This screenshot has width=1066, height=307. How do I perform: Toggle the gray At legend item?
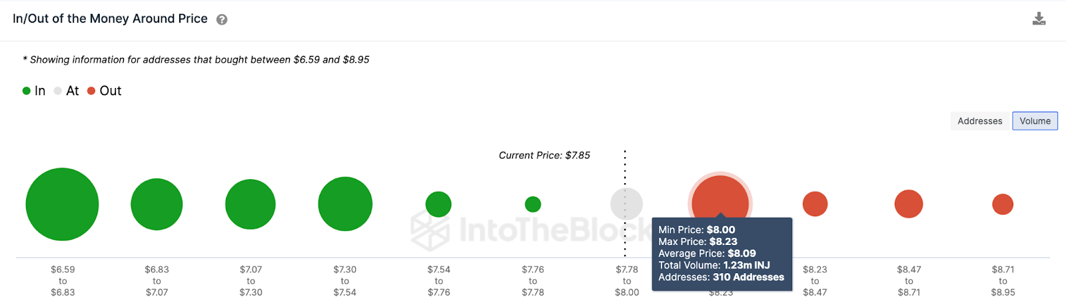click(67, 91)
